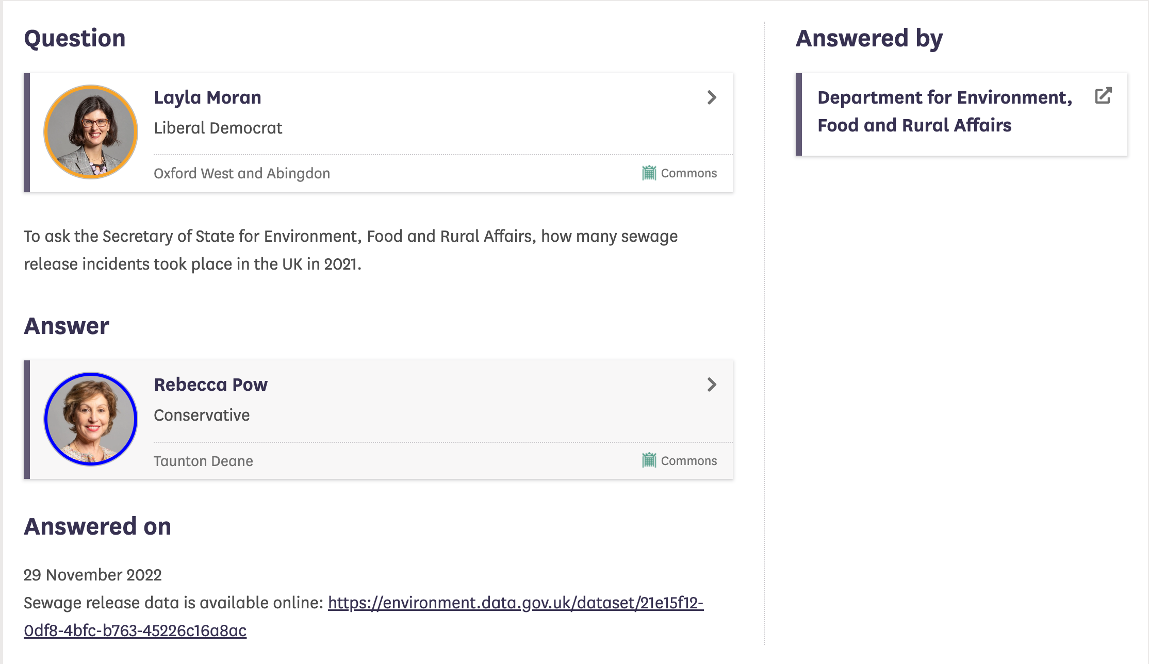Click Commons label in Layla Moran card
Viewport: 1149px width, 664px height.
[688, 173]
